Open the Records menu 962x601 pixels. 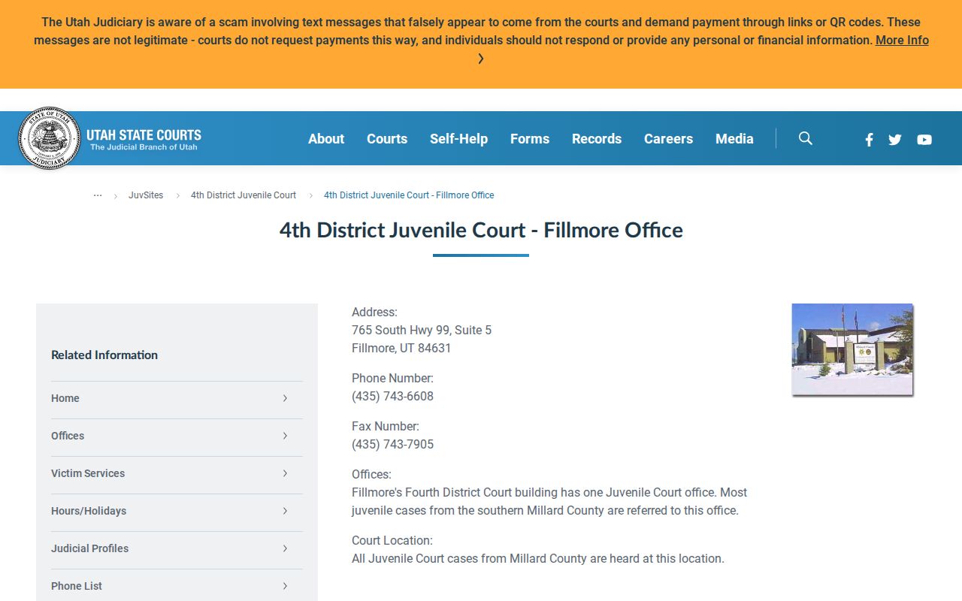pyautogui.click(x=597, y=139)
